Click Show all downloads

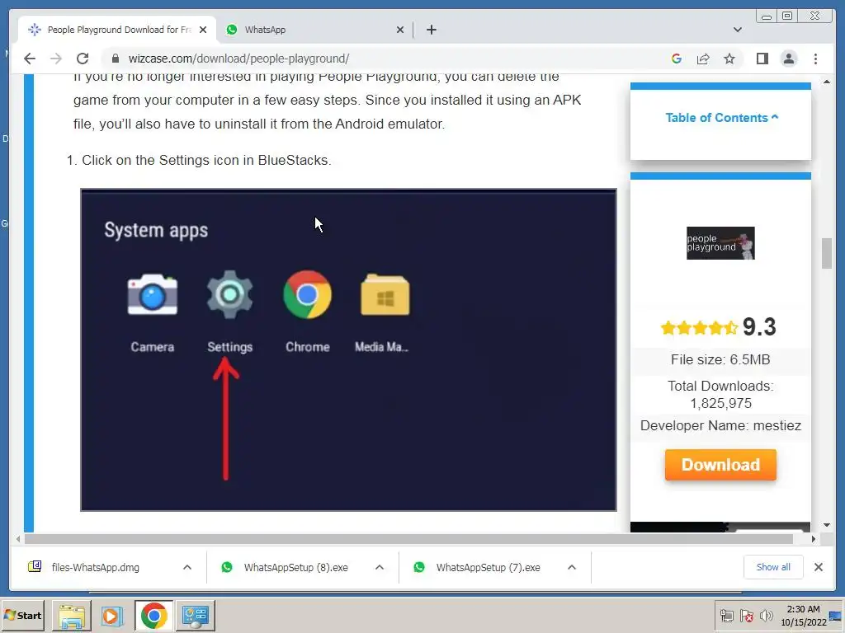click(x=773, y=567)
